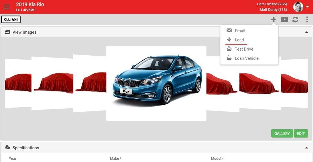Click the refresh sync icon
Screen dimensions: 313x162
[x=295, y=19]
